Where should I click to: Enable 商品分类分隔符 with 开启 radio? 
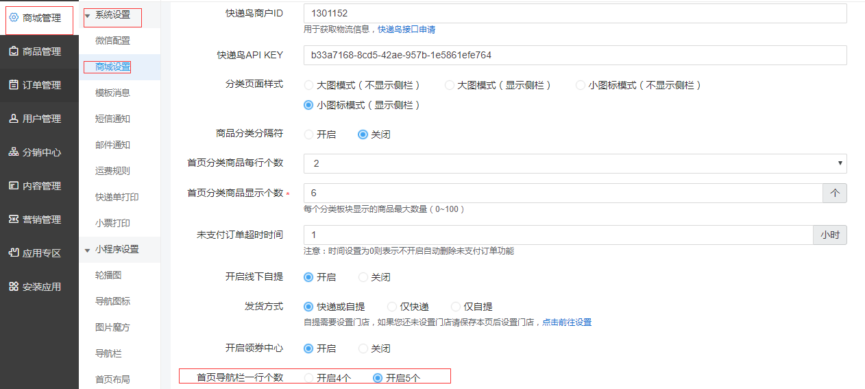tap(308, 134)
